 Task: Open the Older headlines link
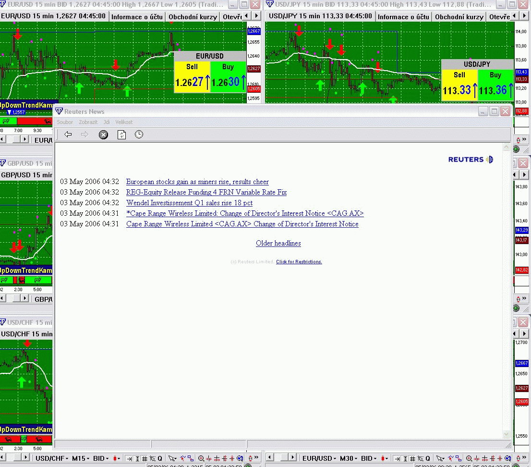[x=278, y=243]
